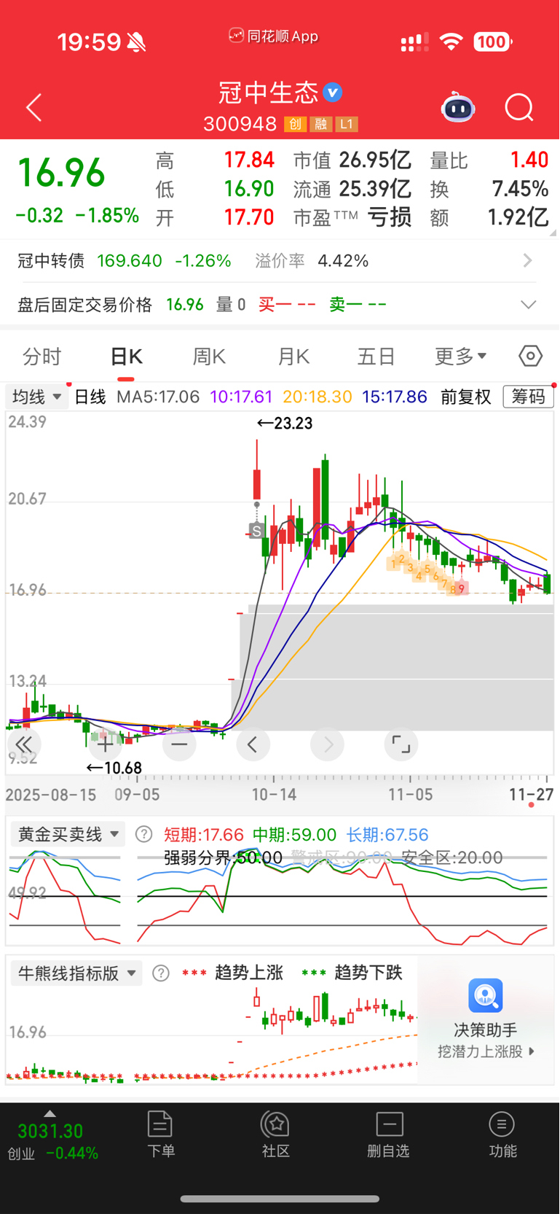
Task: Tap the 同花顺 App label at the top
Action: pos(274,36)
